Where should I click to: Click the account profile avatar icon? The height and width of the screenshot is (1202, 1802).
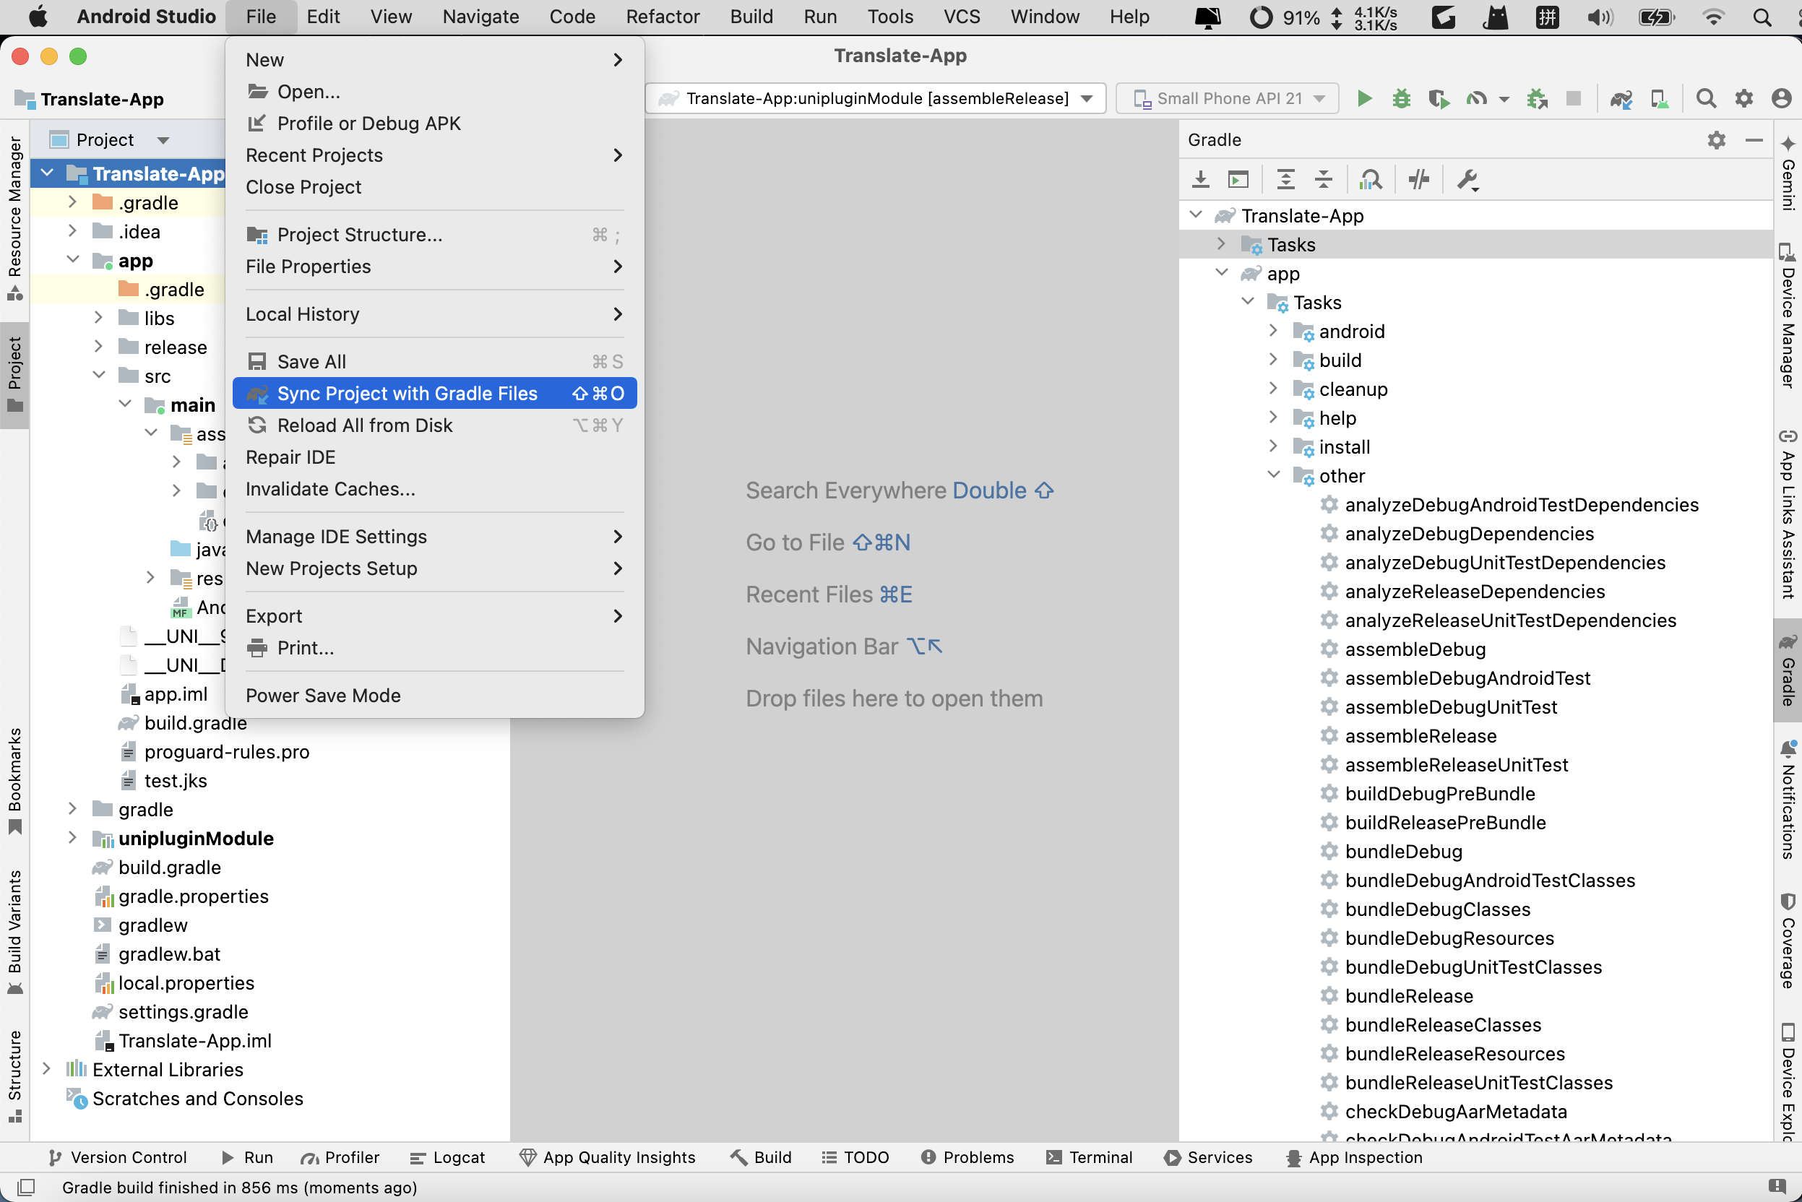pyautogui.click(x=1781, y=99)
